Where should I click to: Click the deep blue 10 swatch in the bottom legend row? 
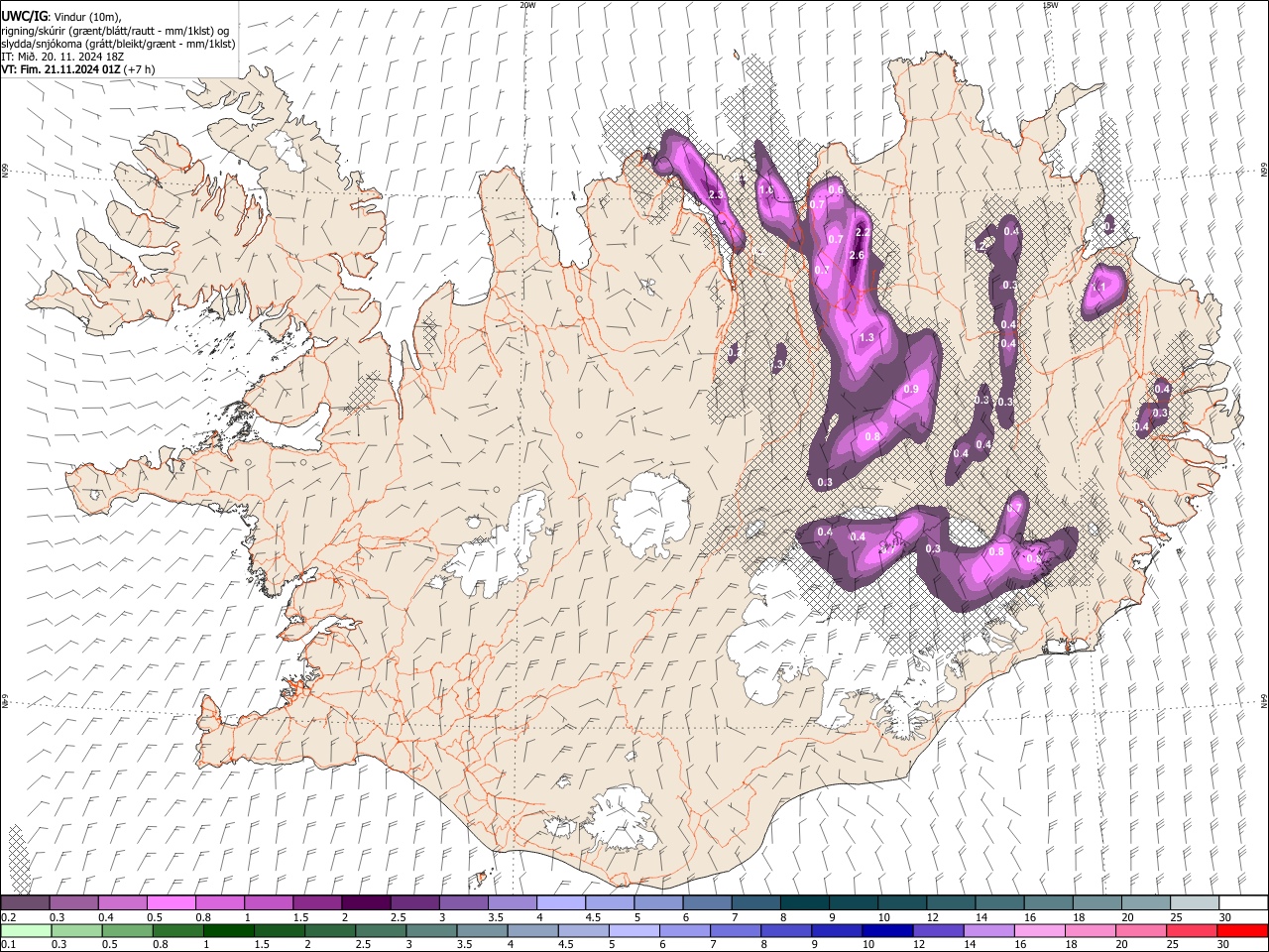(x=886, y=930)
